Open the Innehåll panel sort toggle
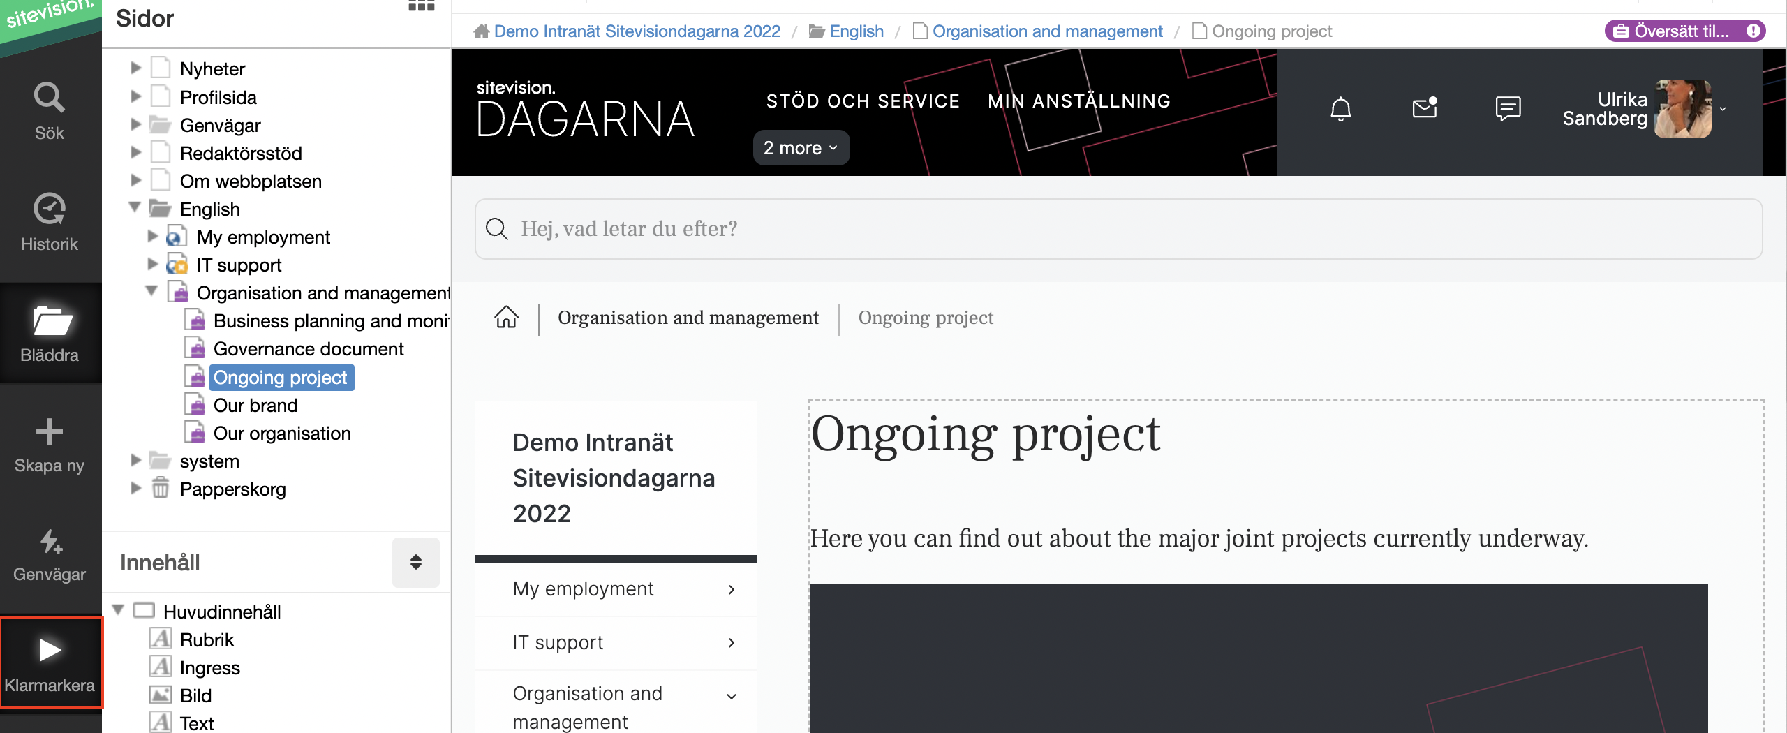 coord(416,562)
